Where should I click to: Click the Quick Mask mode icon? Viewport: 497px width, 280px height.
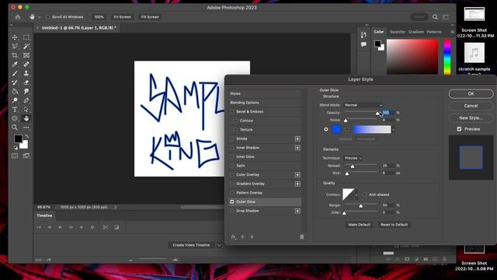(15, 156)
